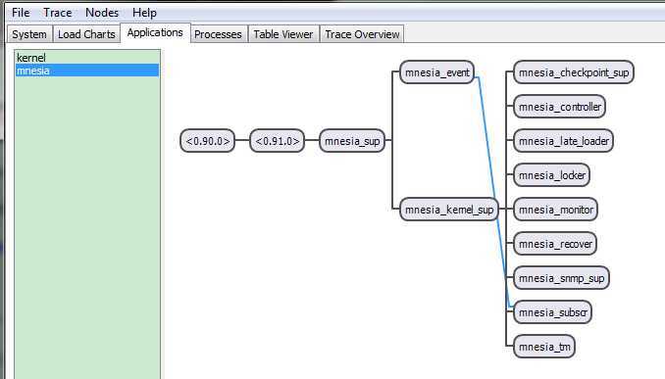Click the mnesia_checkpoint_sup node
Image resolution: width=665 pixels, height=379 pixels.
click(x=574, y=72)
